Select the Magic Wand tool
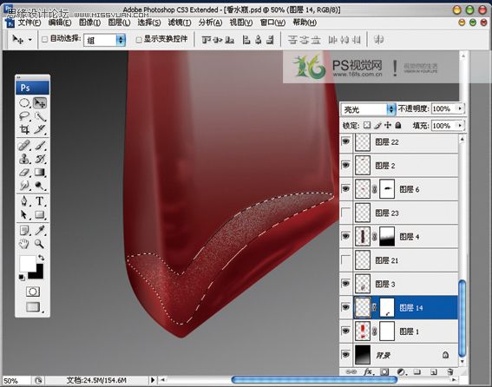This screenshot has width=492, height=387. pos(40,116)
